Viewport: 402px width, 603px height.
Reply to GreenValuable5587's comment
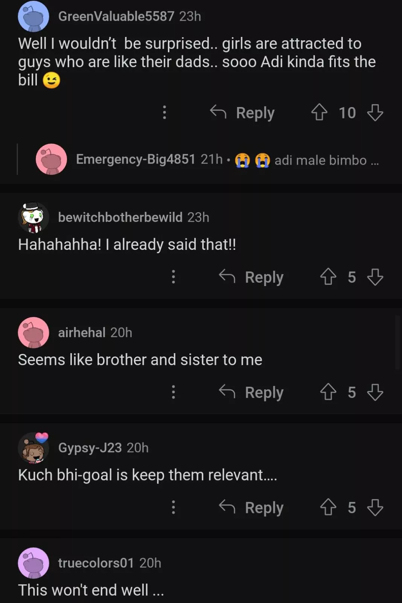(x=243, y=112)
